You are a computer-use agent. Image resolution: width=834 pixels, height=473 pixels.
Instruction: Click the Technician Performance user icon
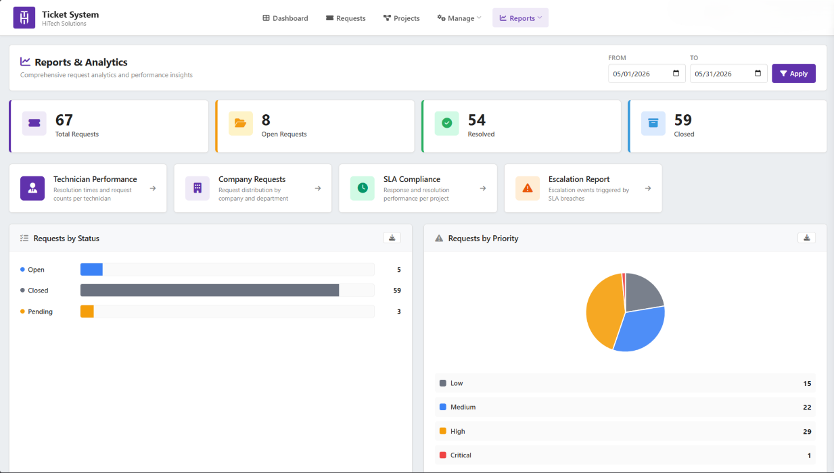32,189
